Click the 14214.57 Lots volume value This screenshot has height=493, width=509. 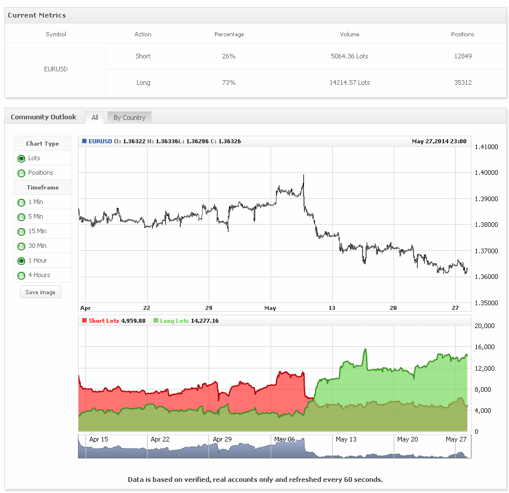(x=350, y=82)
